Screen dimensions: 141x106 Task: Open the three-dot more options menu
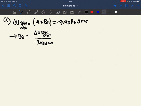point(138,6)
